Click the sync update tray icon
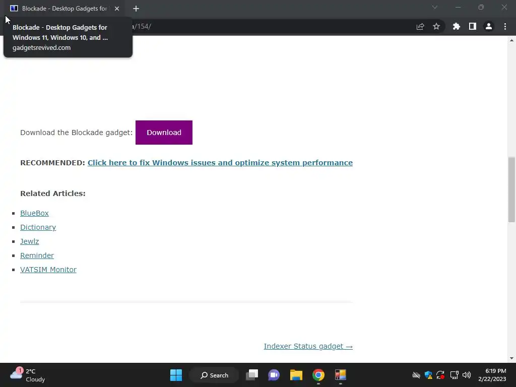The image size is (516, 387). pos(440,375)
